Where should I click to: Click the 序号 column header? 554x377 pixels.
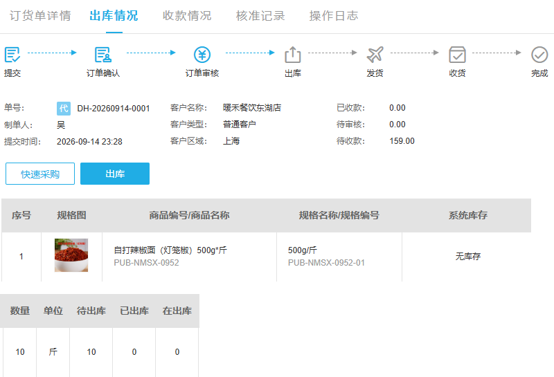[x=21, y=215]
